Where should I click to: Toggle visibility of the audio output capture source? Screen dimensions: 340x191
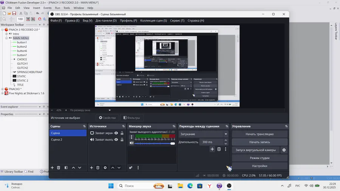click(116, 139)
